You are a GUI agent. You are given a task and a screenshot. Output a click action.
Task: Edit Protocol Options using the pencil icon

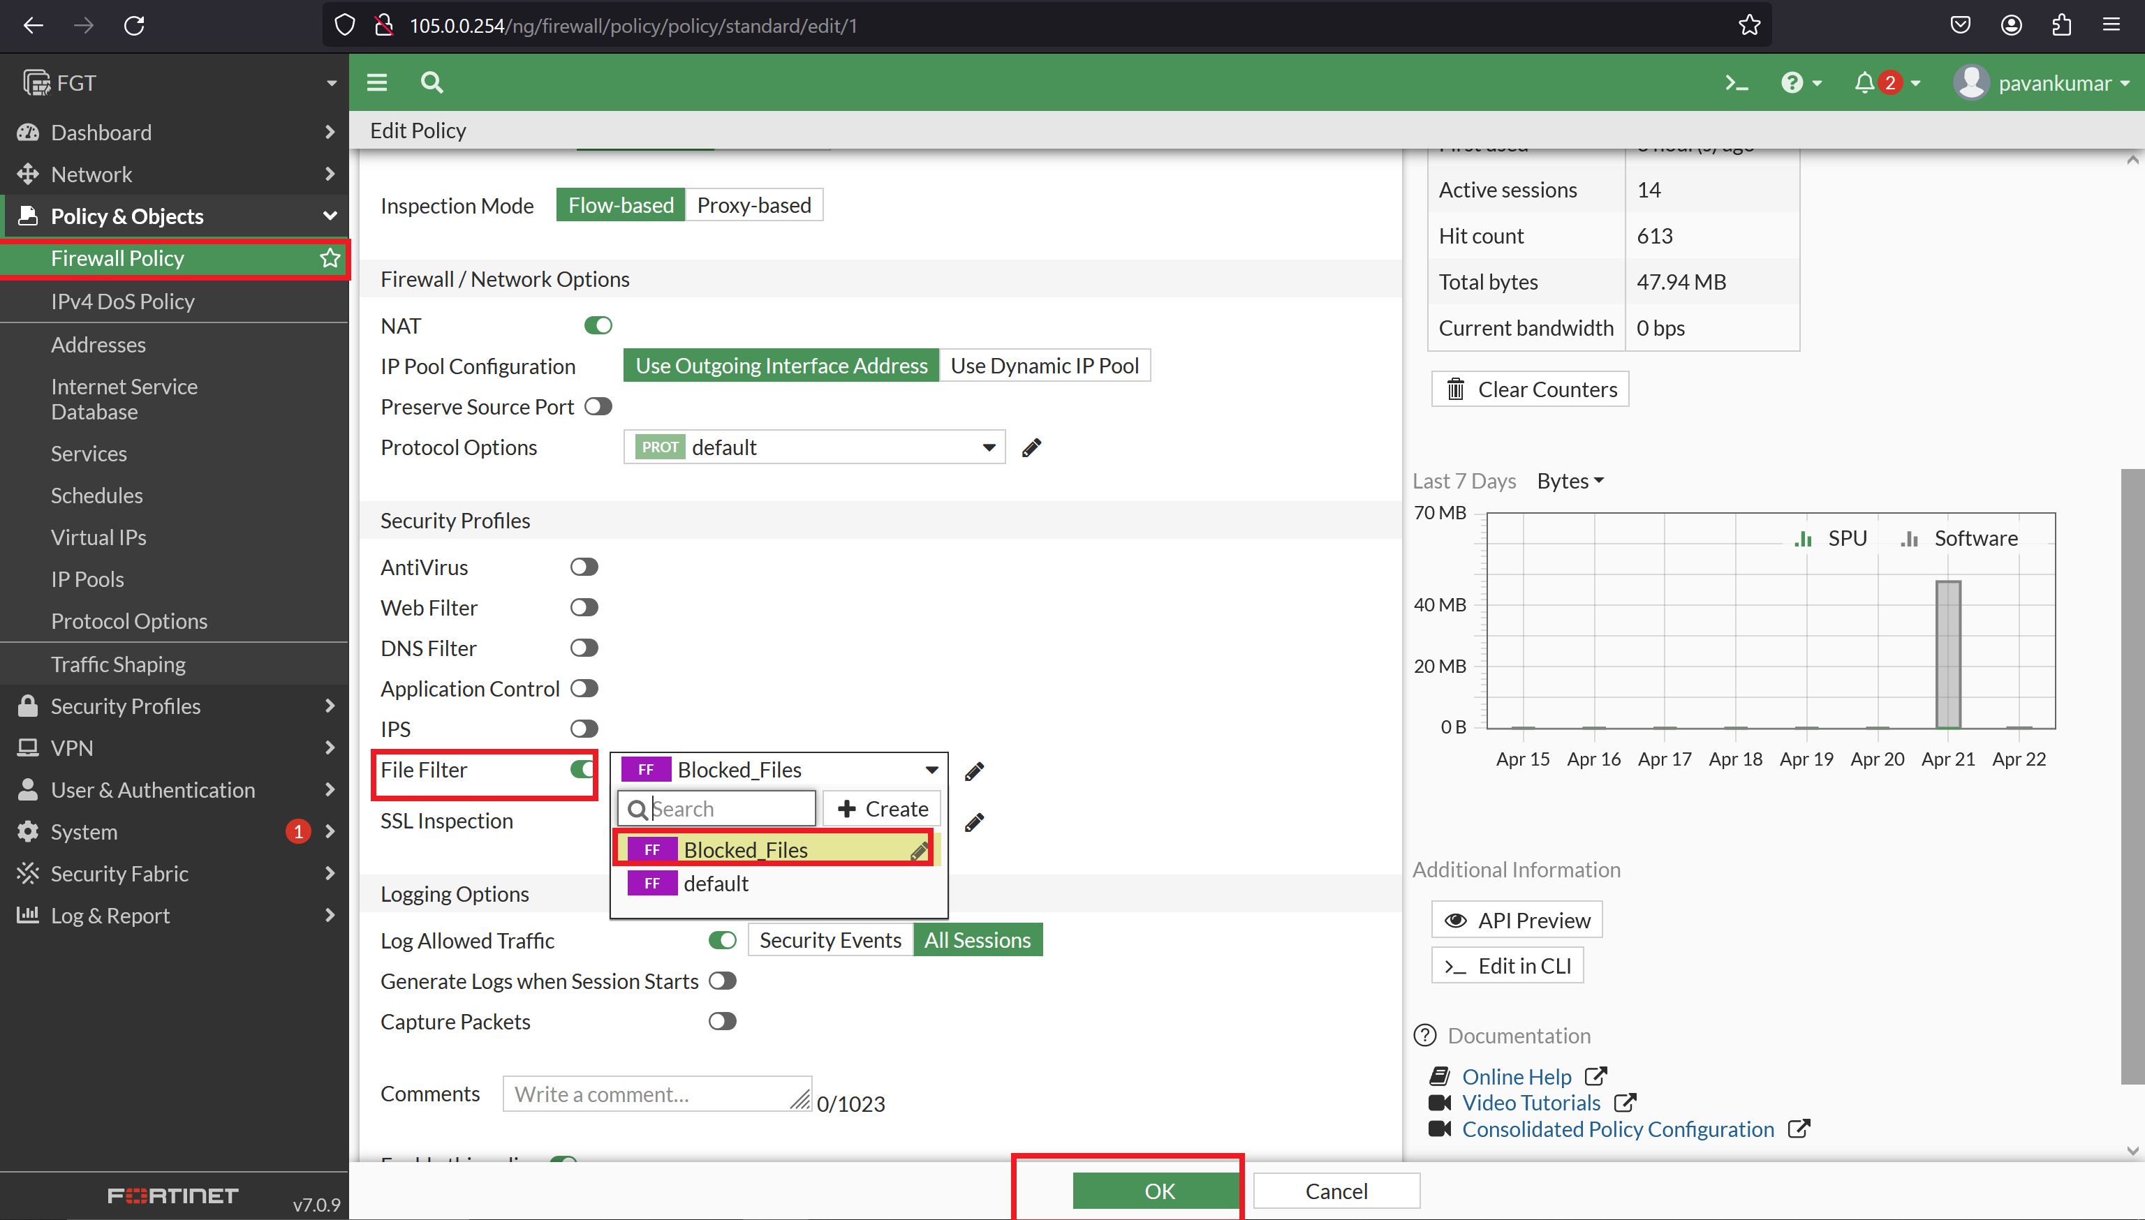pos(1031,447)
